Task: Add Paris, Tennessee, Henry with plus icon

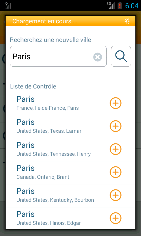Action: pyautogui.click(x=115, y=149)
